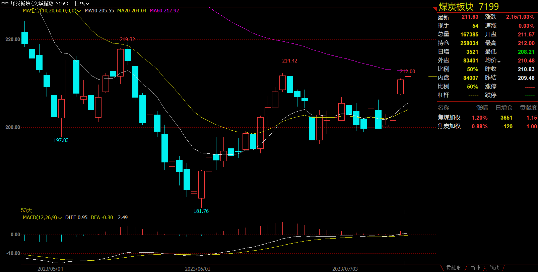Click the MA20 204.04 label
The image size is (538, 272).
point(132,11)
